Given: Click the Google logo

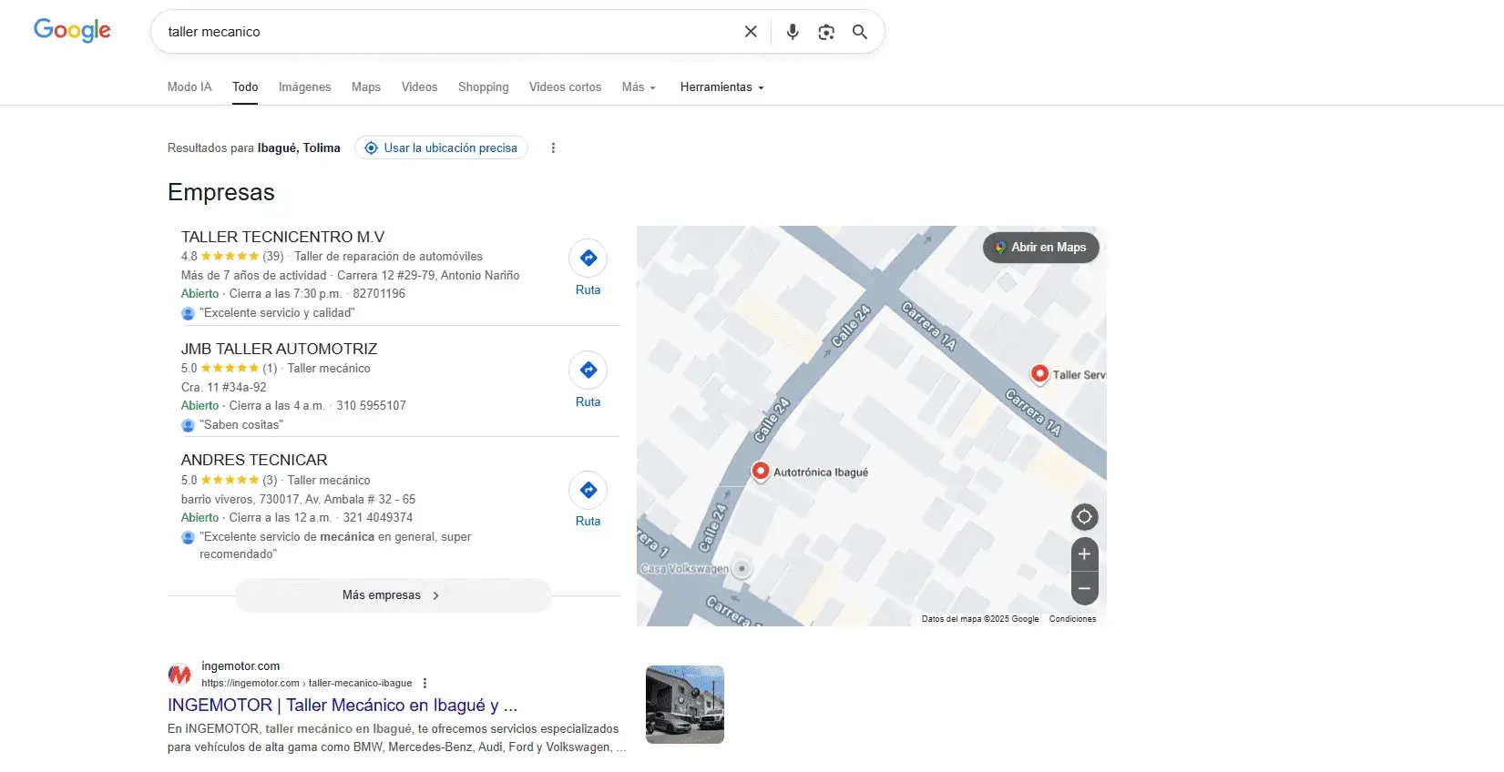Looking at the screenshot, I should [x=72, y=30].
